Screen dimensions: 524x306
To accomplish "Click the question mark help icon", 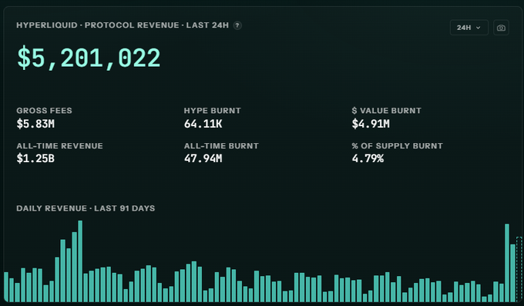I will (x=237, y=25).
